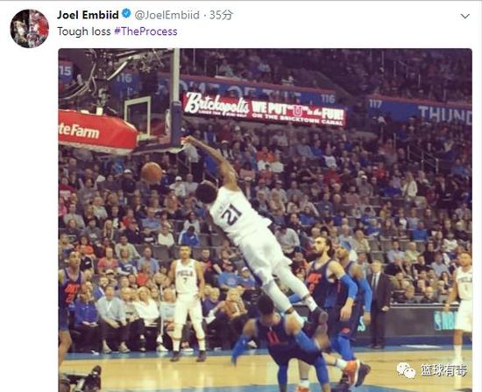
Task: Click the blue verified badge
Action: [126, 14]
